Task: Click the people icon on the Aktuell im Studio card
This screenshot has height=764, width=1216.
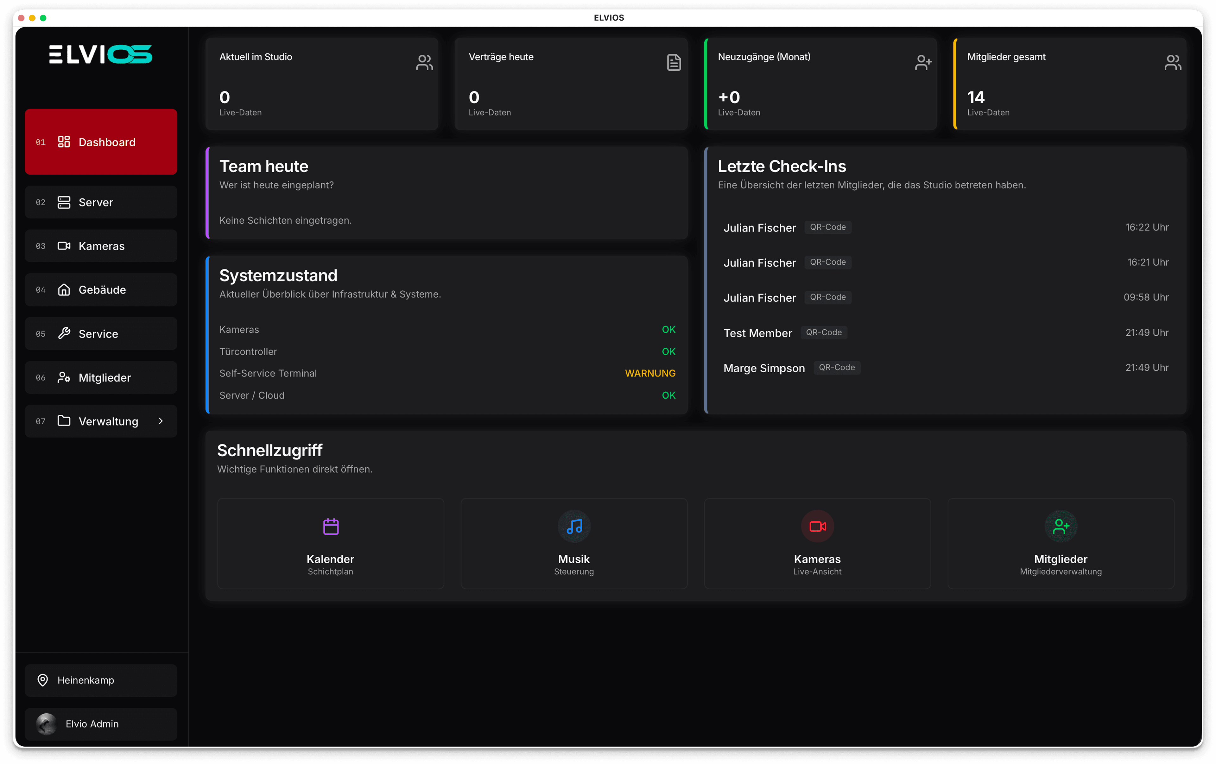Action: (x=424, y=62)
